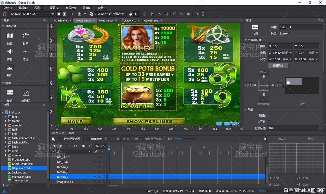Select GameScene.csd in resources tree
The width and height of the screenshot is (326, 194).
(x=22, y=164)
